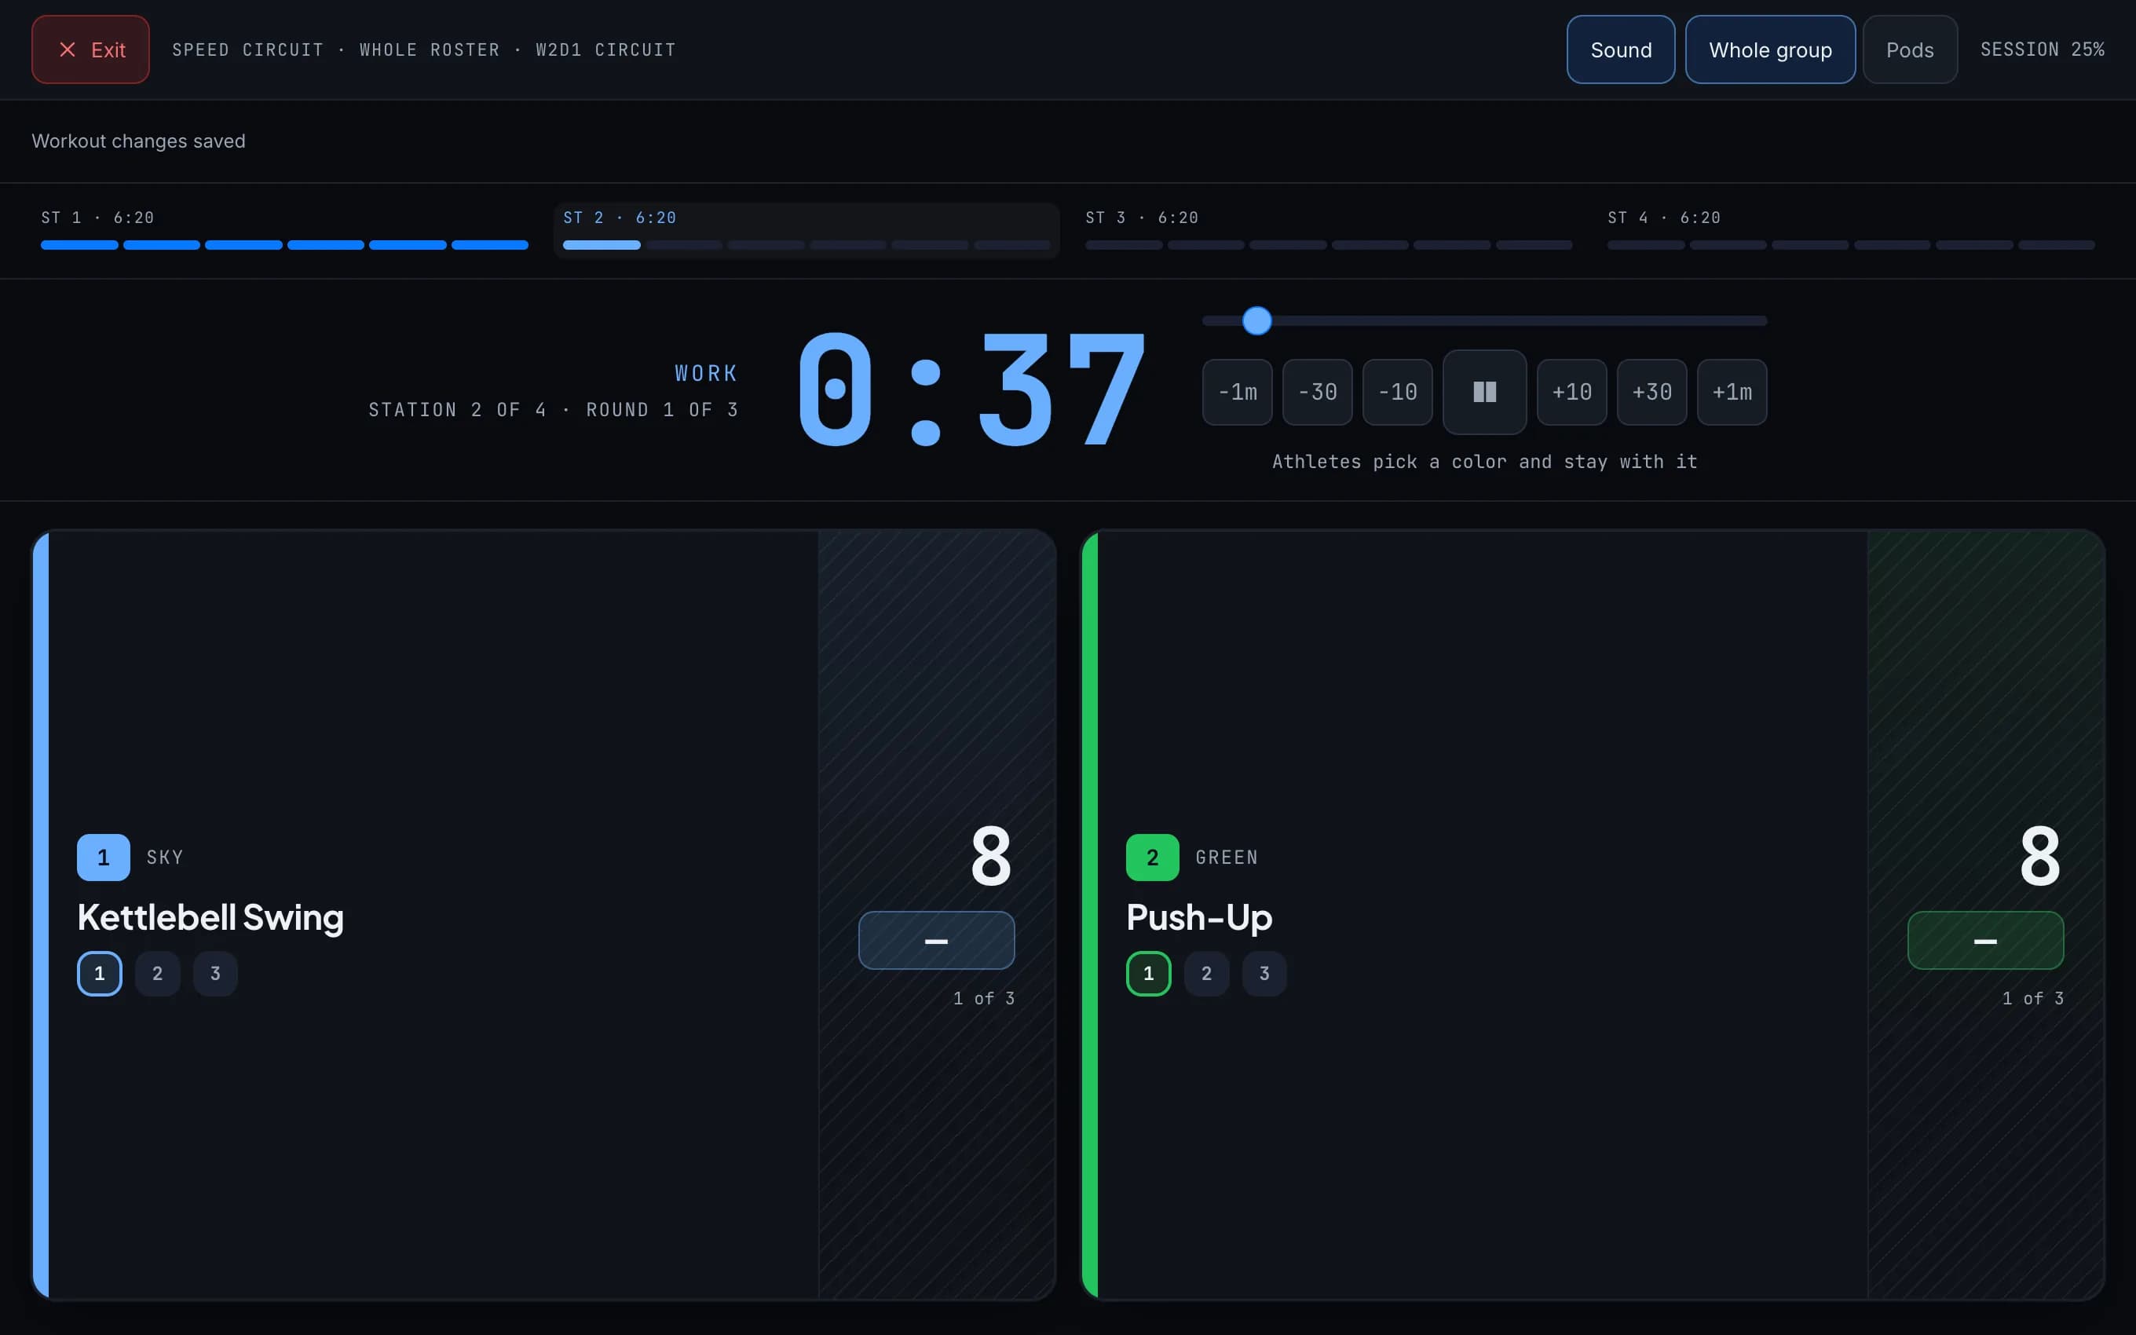This screenshot has height=1335, width=2136.
Task: Select set 2 for Kettlebell Swing
Action: [x=157, y=973]
